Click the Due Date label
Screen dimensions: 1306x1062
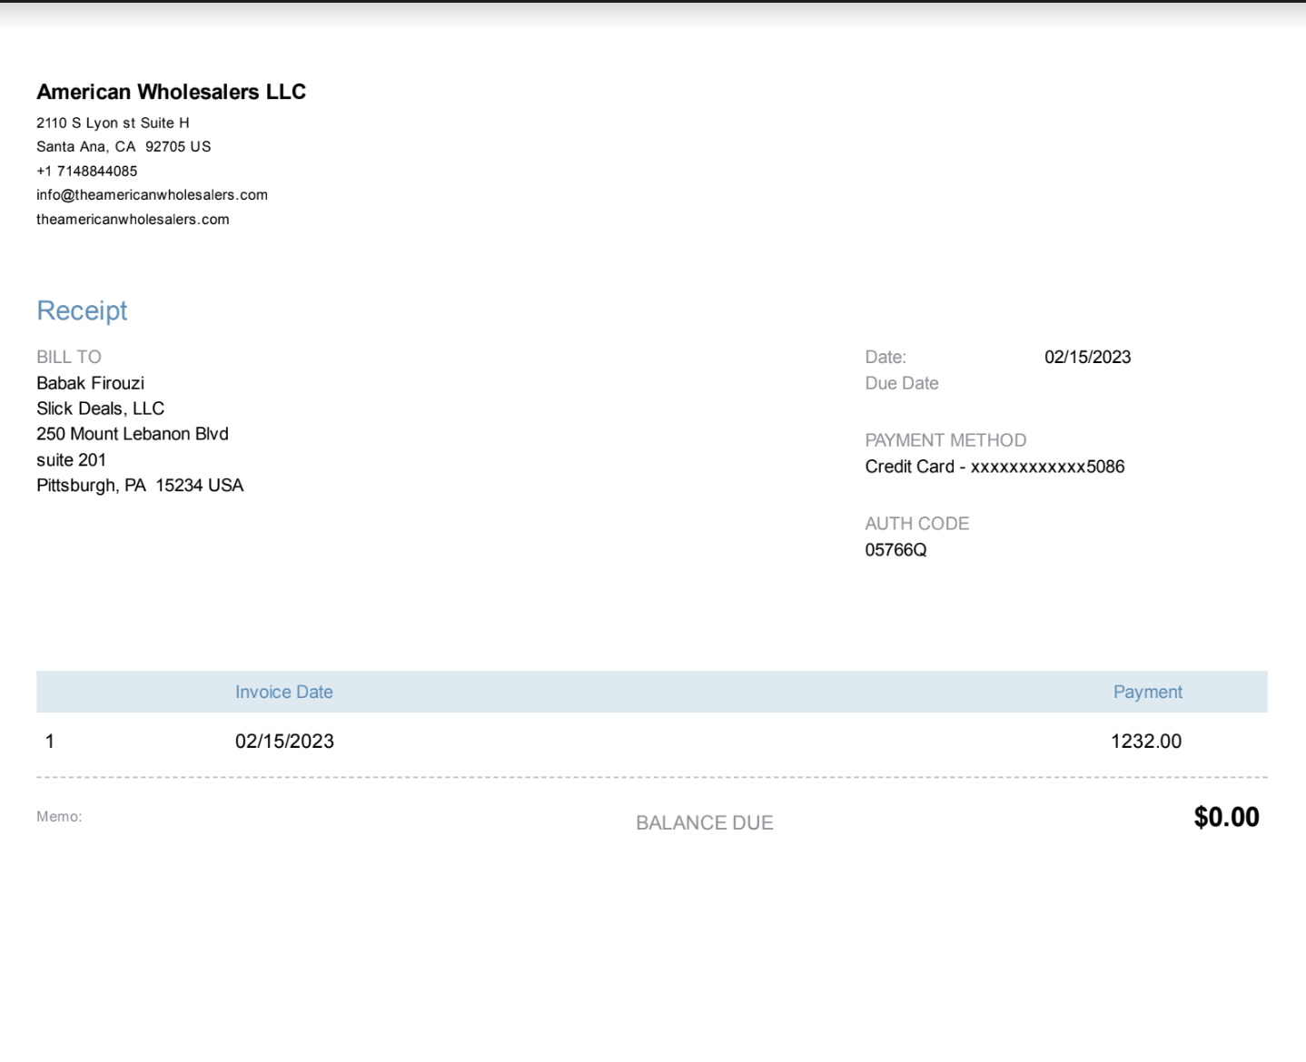pyautogui.click(x=902, y=383)
